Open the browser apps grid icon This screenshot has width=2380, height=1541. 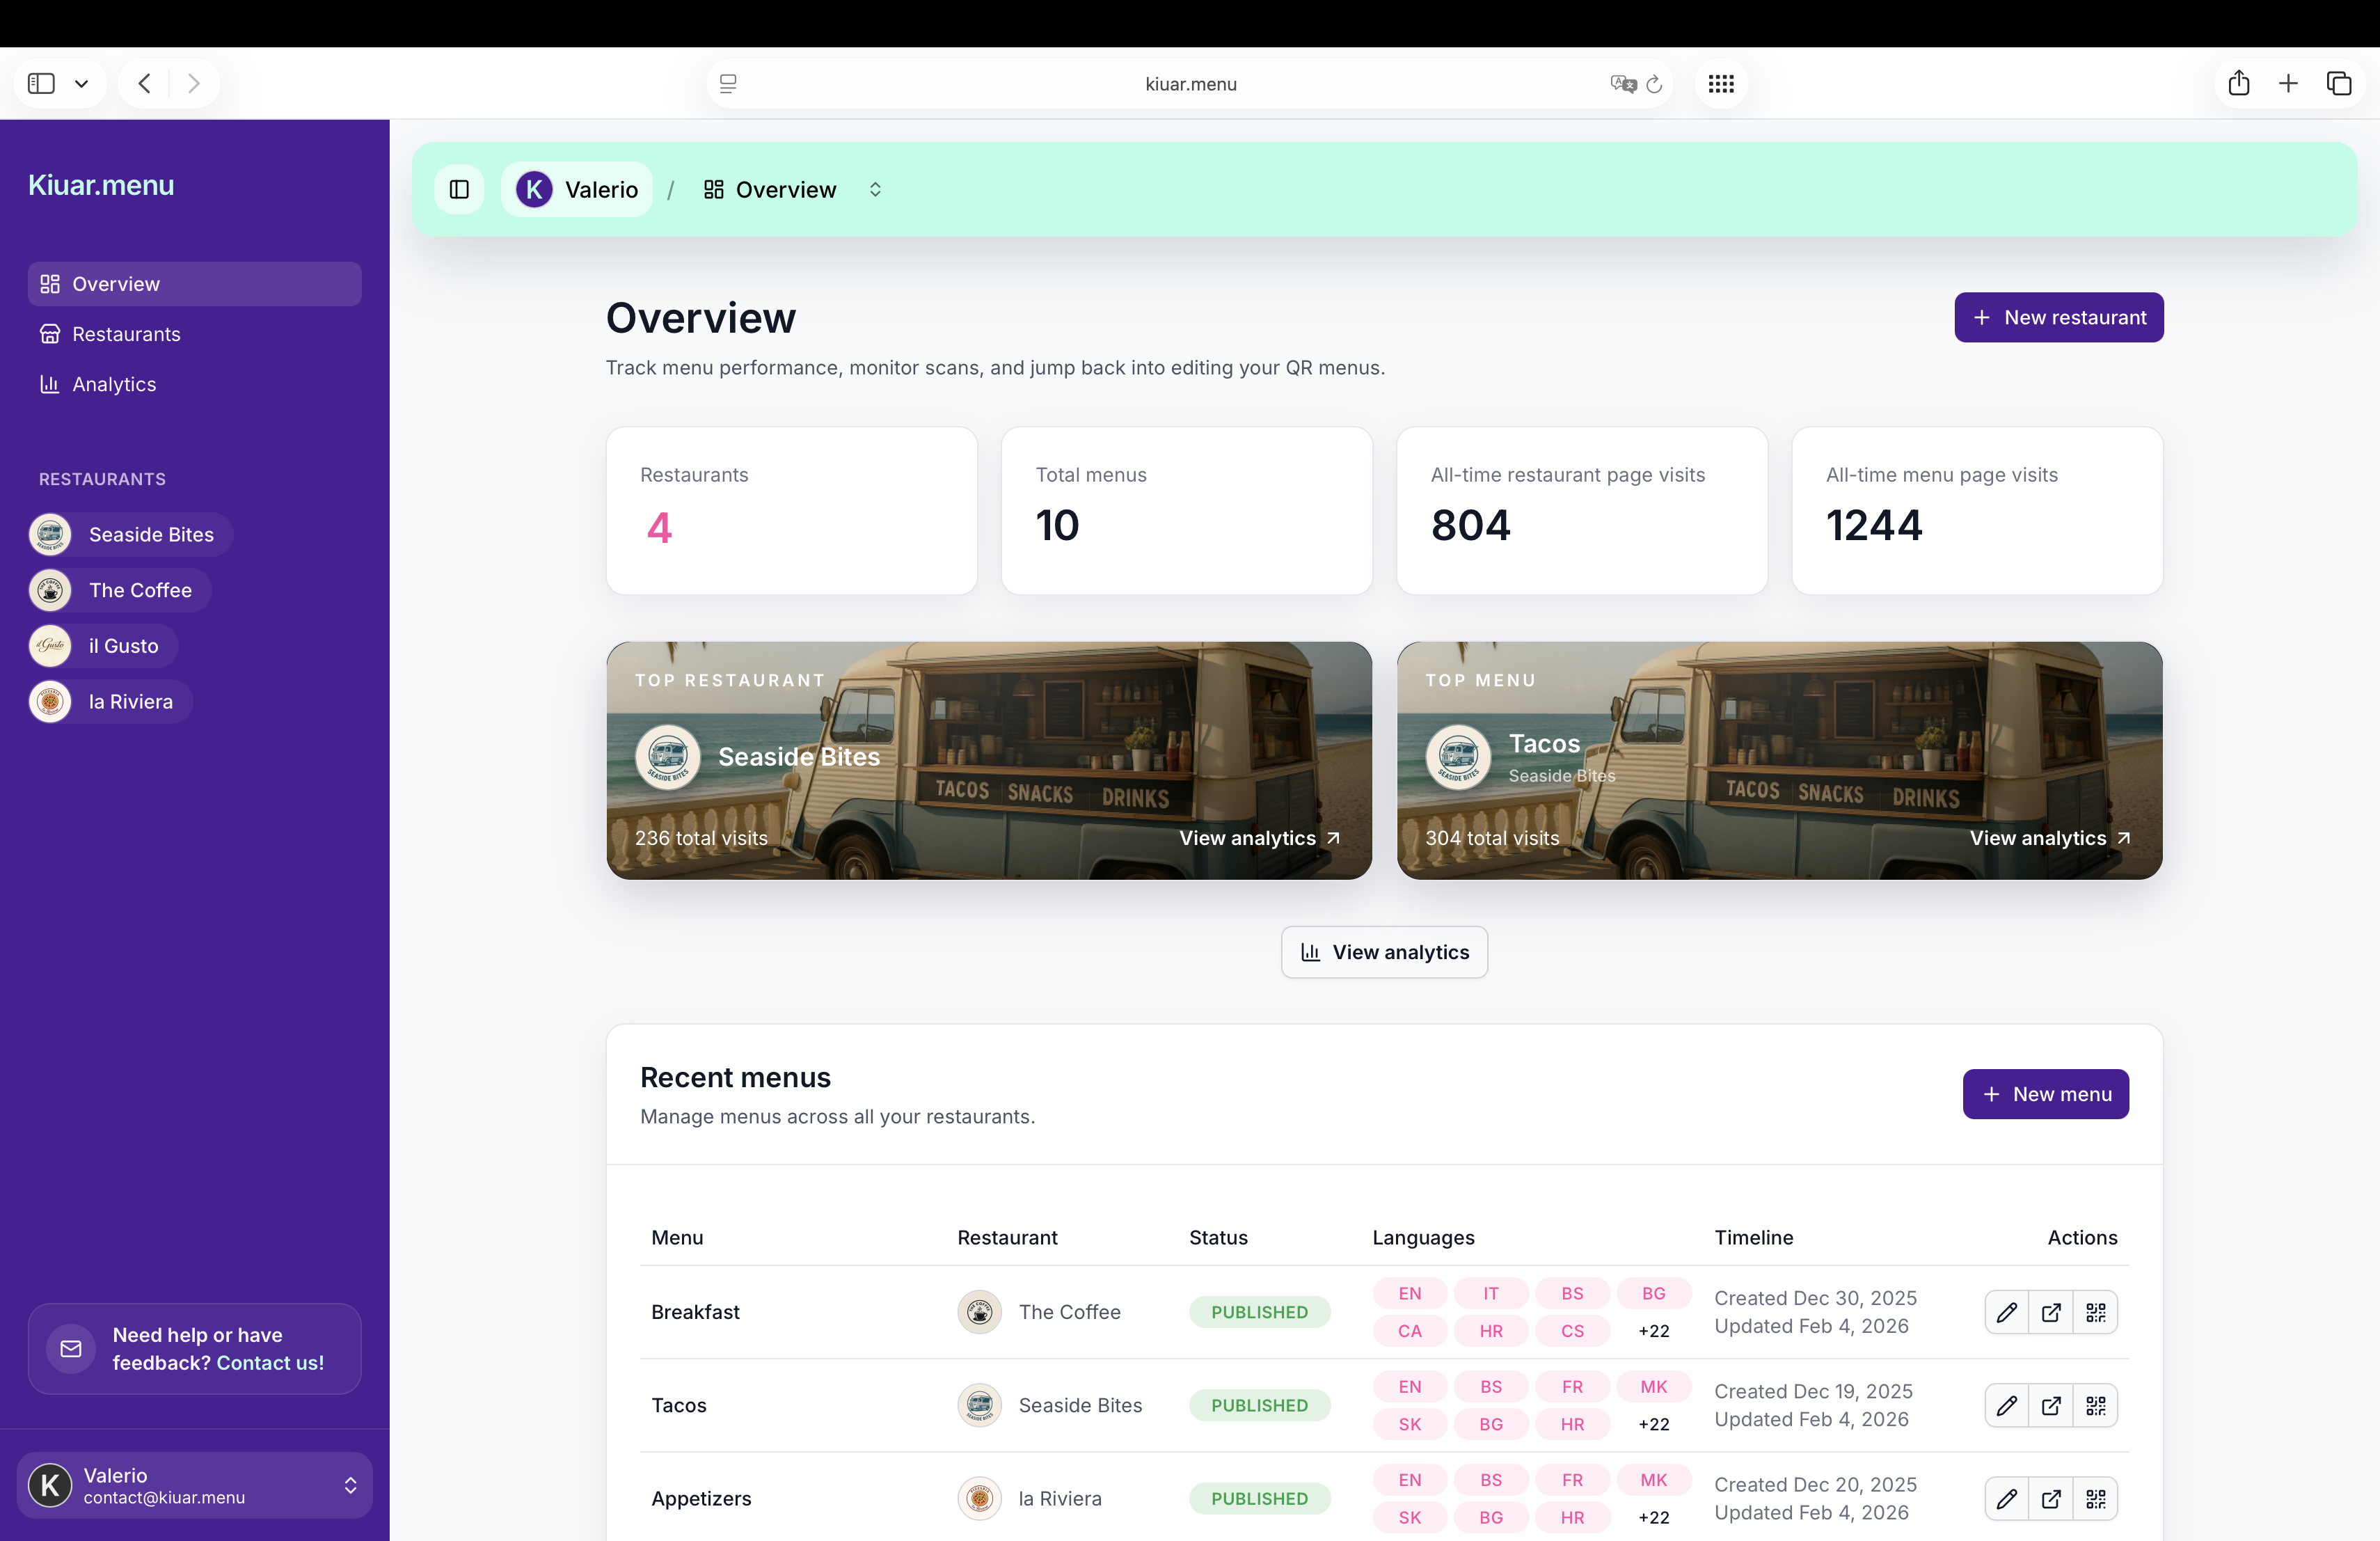click(x=1721, y=84)
